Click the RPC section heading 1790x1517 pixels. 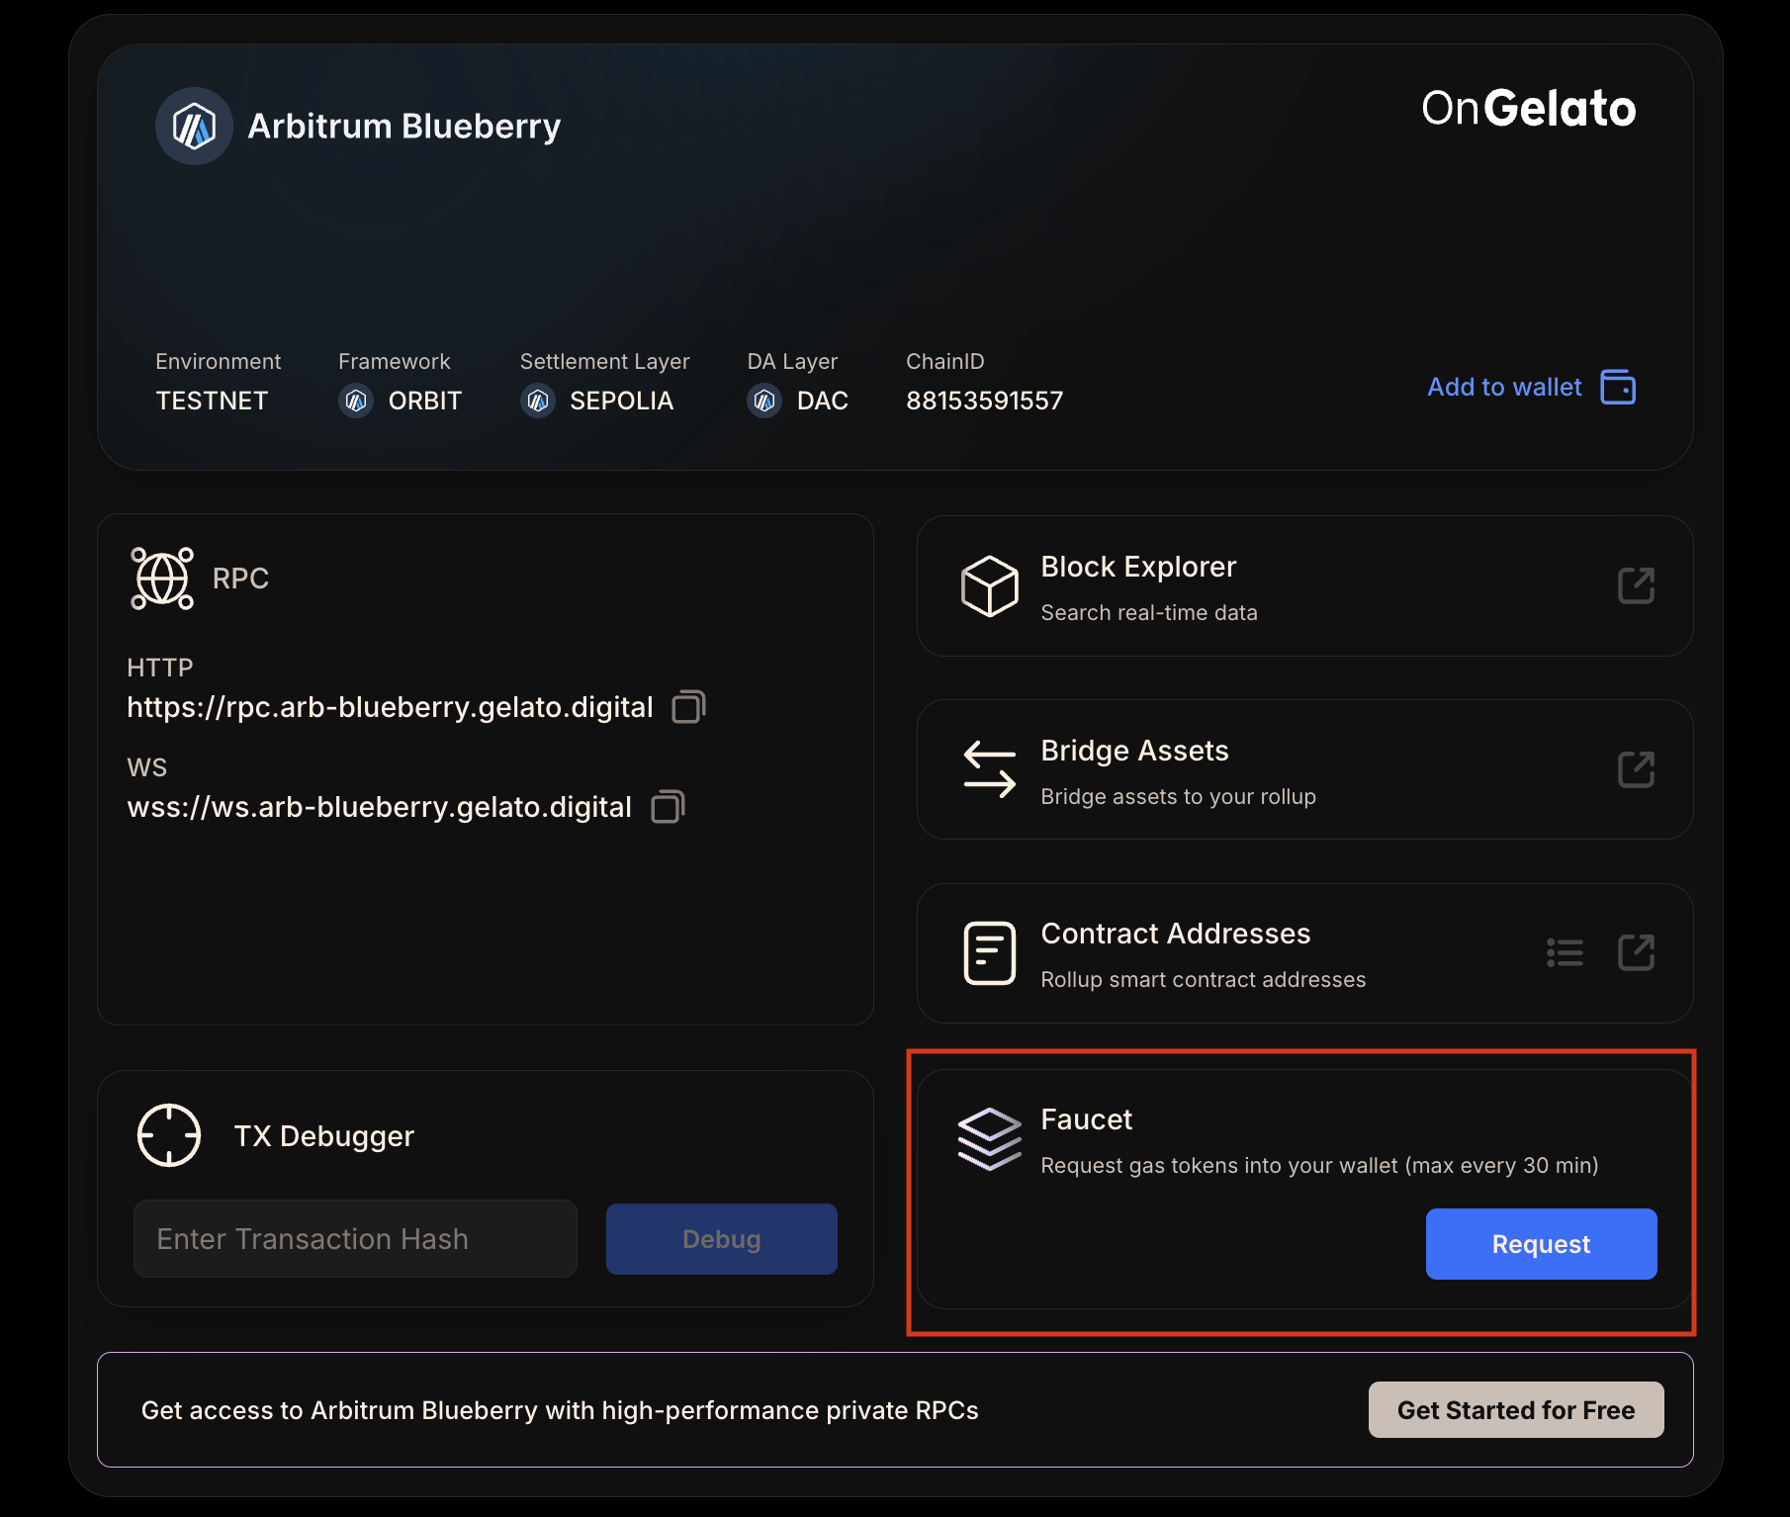point(240,579)
